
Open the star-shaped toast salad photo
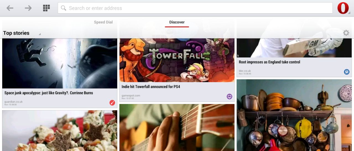[60, 131]
